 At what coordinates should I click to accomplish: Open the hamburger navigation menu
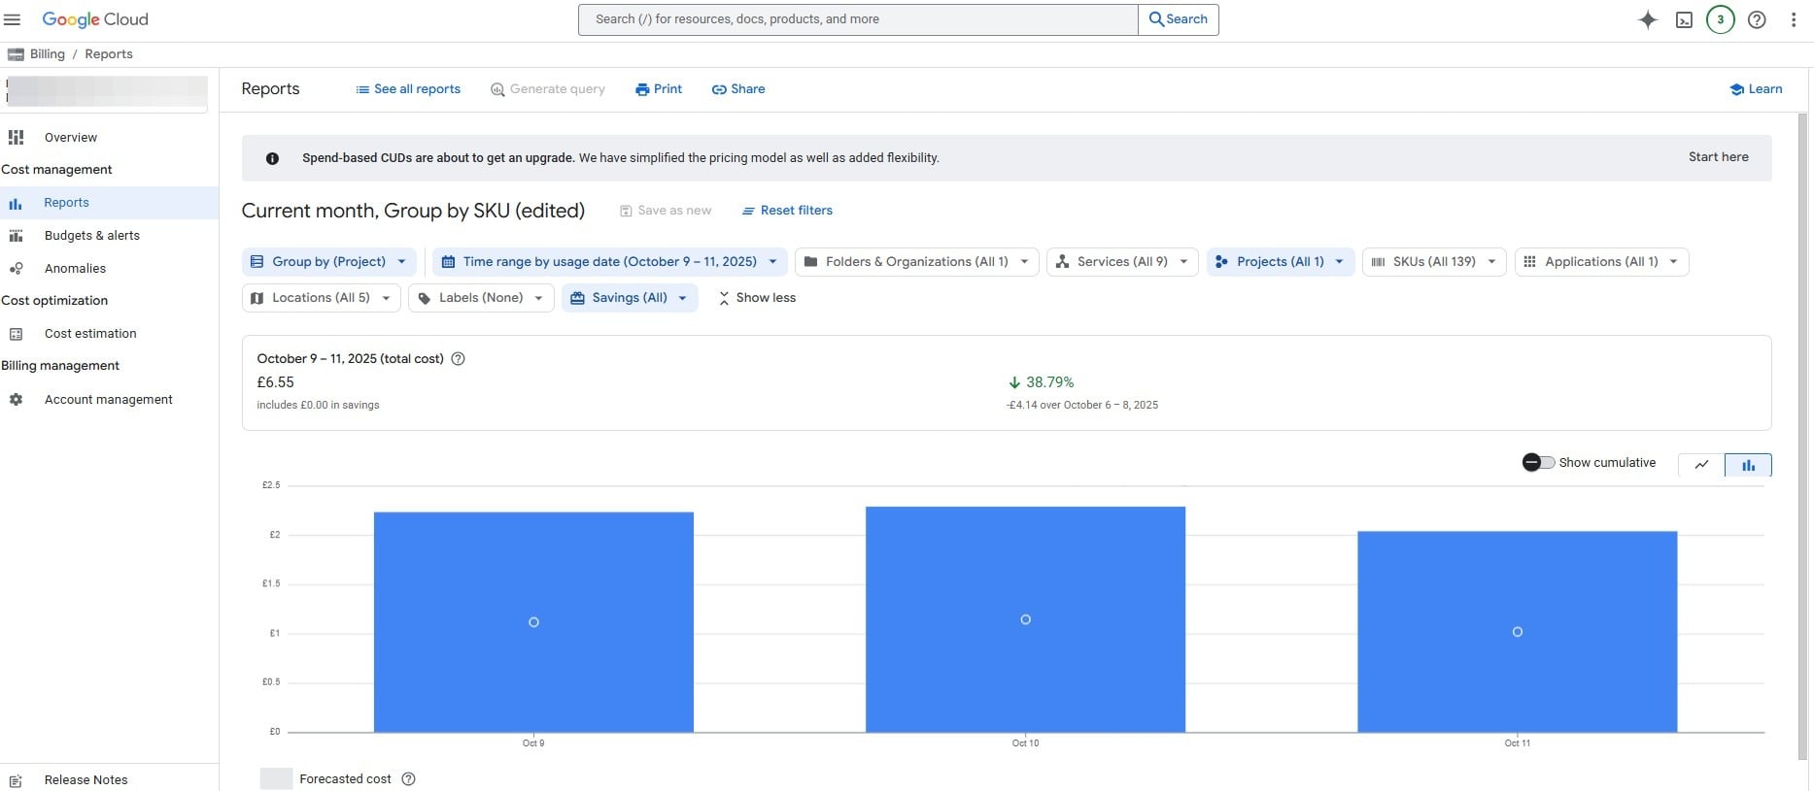click(x=13, y=19)
